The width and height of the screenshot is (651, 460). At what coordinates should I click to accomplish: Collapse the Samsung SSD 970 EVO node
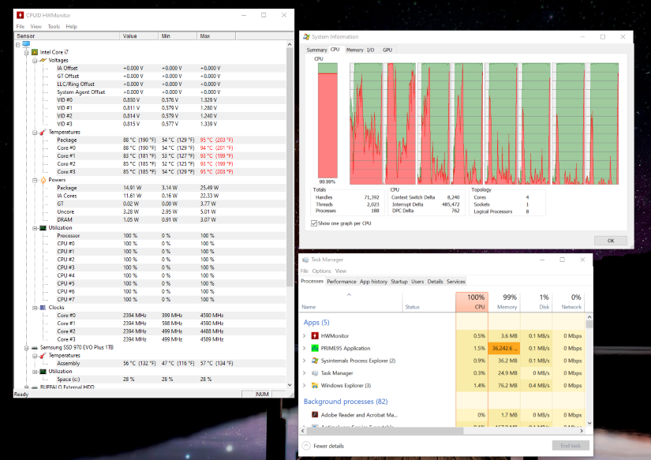point(27,348)
